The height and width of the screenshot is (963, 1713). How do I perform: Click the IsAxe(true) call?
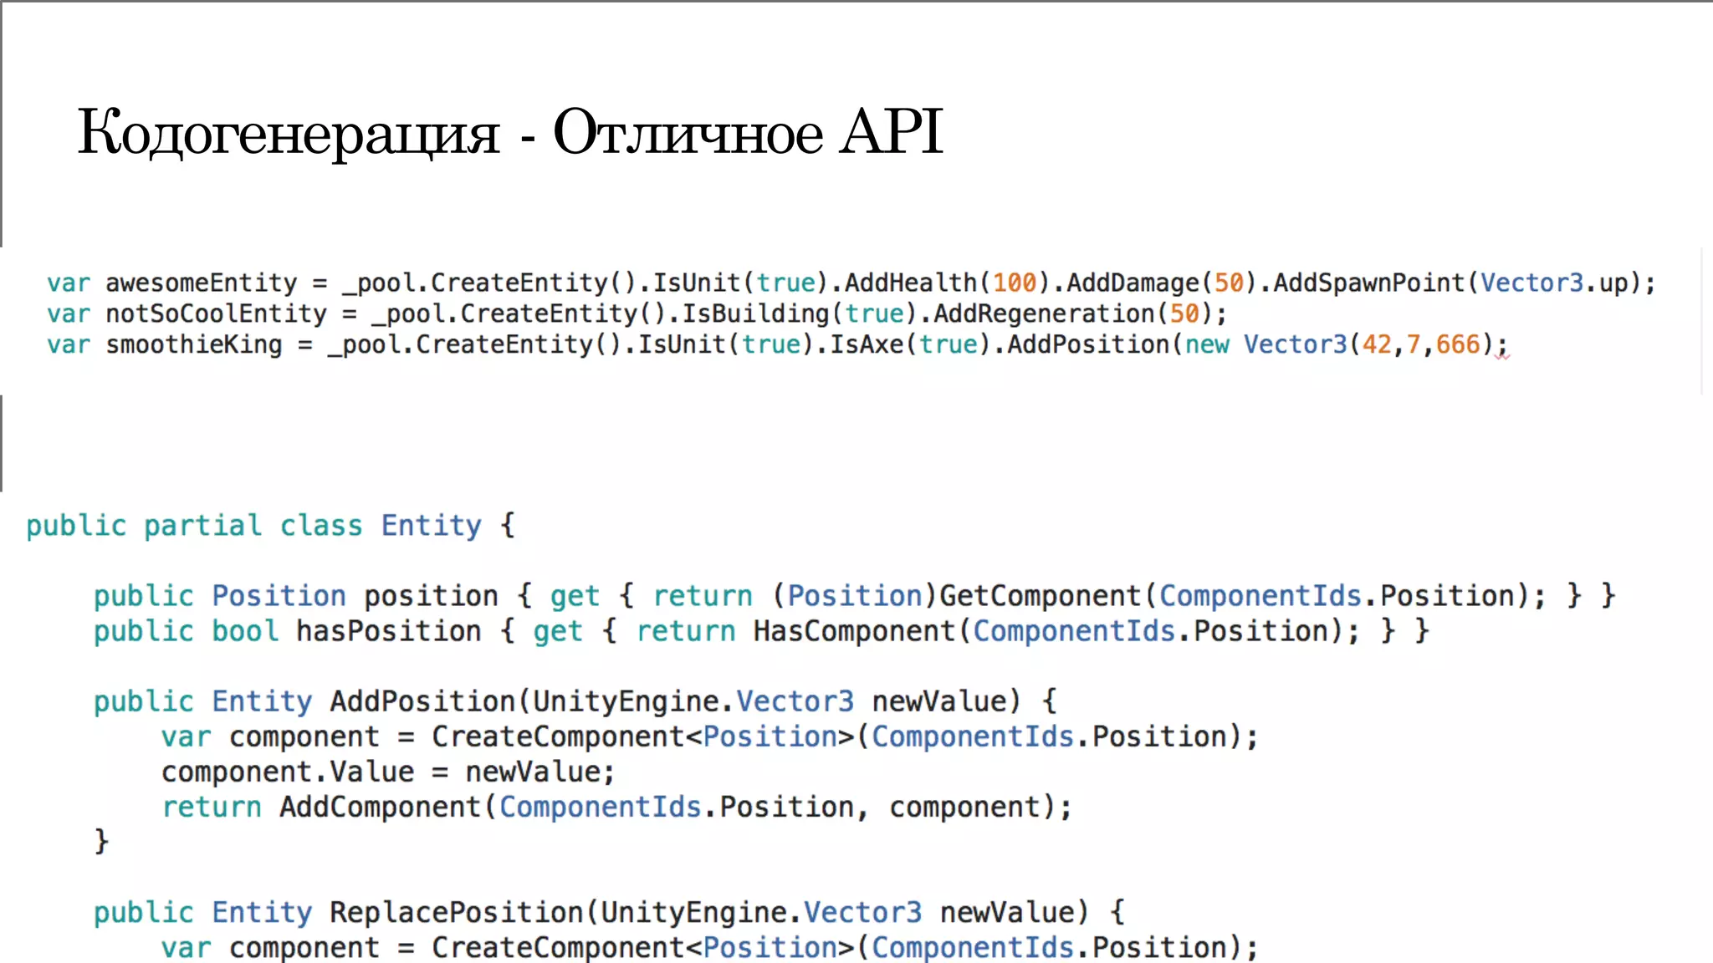pos(909,344)
